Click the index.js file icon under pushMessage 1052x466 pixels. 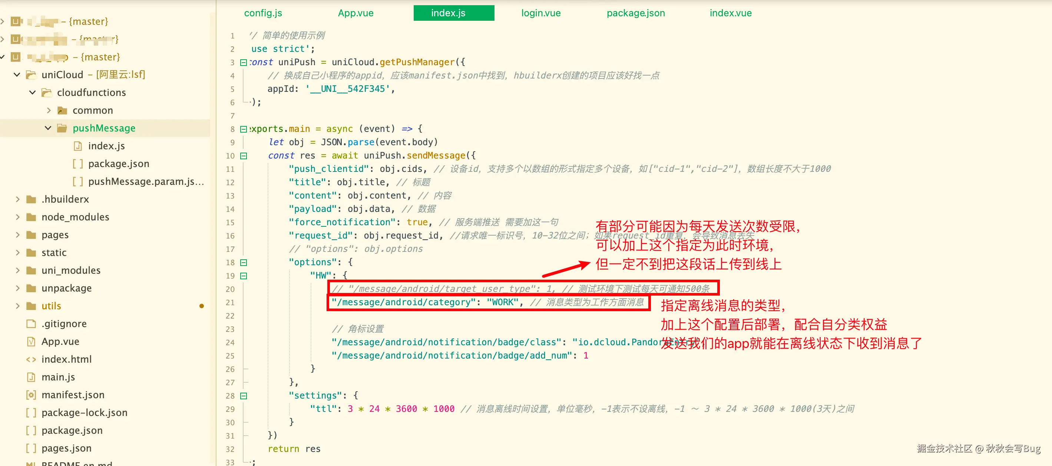coord(77,146)
